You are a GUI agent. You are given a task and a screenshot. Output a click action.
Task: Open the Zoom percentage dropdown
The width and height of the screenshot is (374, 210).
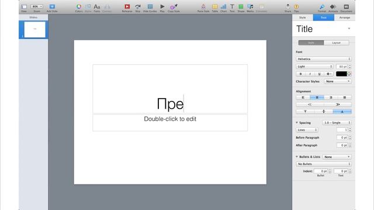37,6
